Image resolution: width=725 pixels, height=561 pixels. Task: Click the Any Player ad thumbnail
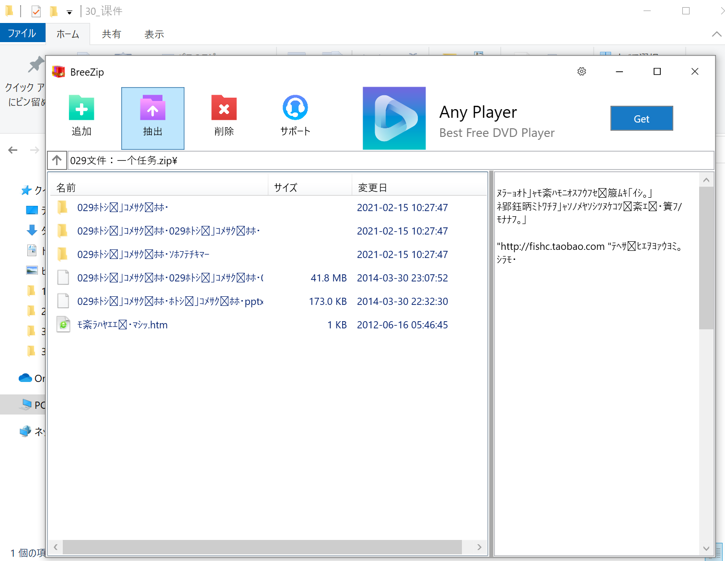[394, 118]
